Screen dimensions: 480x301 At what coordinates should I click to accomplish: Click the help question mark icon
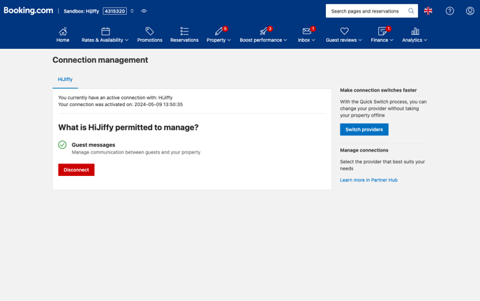pos(450,11)
